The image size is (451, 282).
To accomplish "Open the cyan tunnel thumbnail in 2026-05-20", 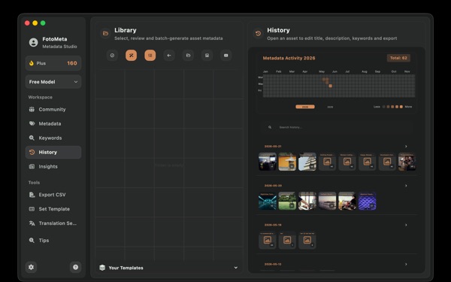I will click(x=268, y=201).
